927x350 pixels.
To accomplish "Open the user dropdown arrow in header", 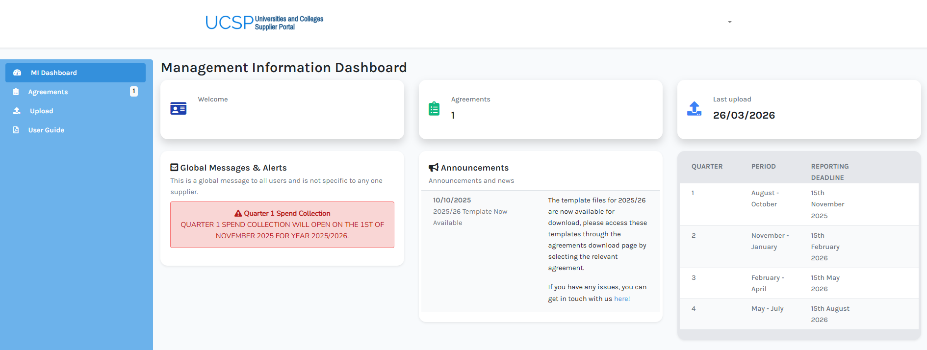I will pyautogui.click(x=730, y=22).
